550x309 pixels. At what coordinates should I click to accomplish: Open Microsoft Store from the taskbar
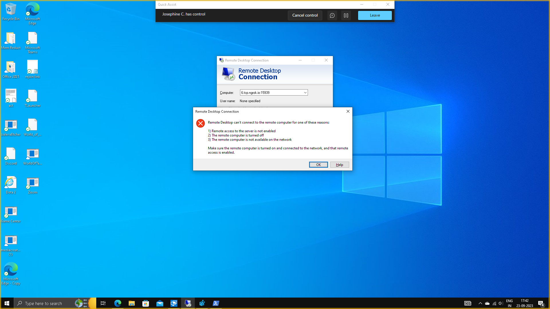point(146,303)
